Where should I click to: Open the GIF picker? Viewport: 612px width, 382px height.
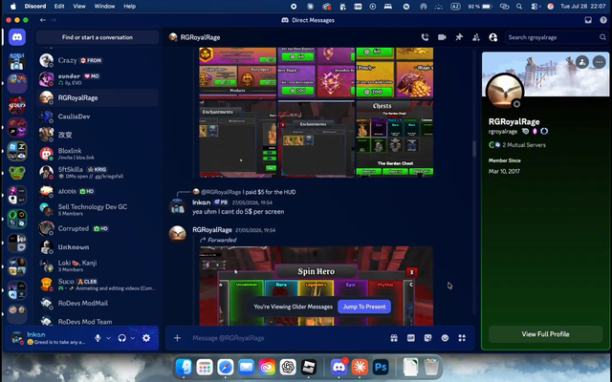click(411, 338)
